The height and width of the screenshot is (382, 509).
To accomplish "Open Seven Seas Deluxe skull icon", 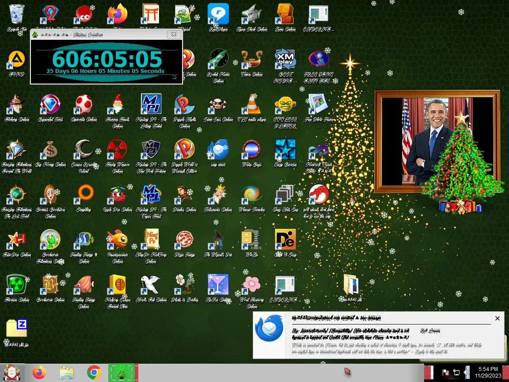I will tap(218, 105).
